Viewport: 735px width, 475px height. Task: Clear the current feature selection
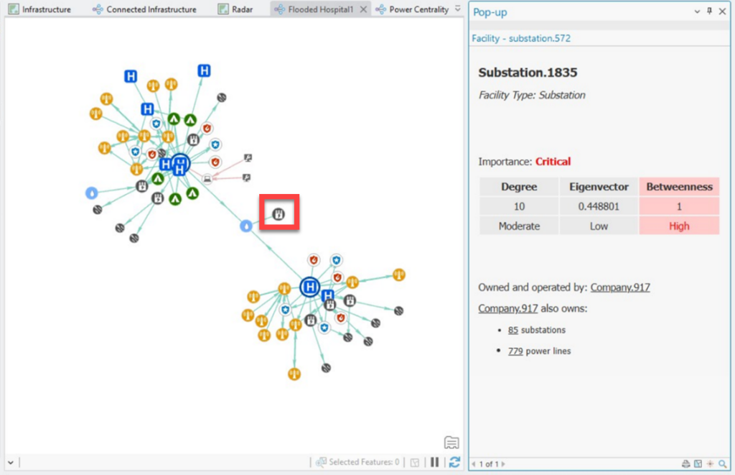[414, 463]
